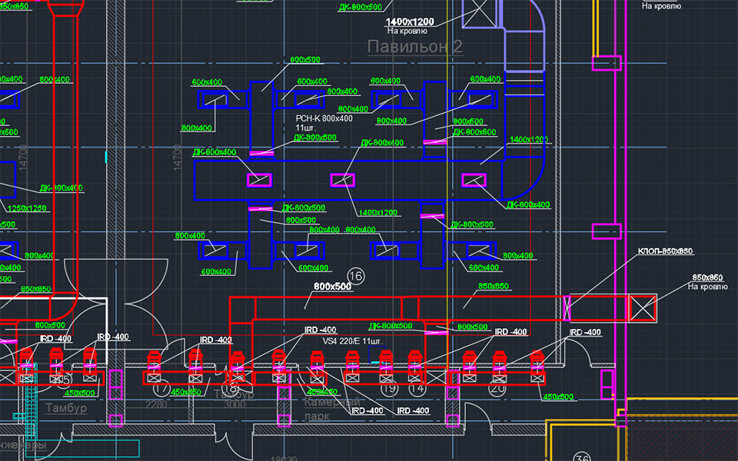Select the ДК-900x400 damper label
Screen dimensions: 738x461
[383, 142]
